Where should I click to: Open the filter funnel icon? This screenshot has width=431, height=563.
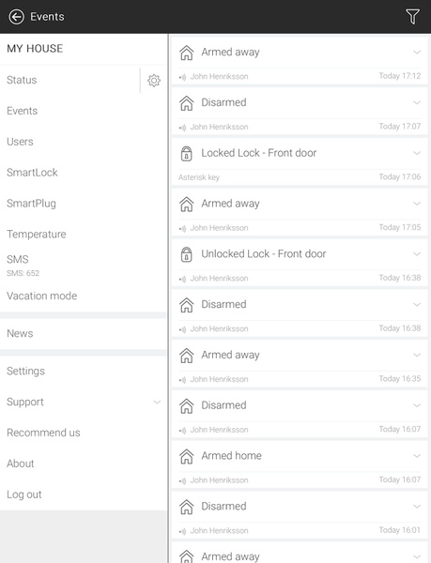(412, 17)
